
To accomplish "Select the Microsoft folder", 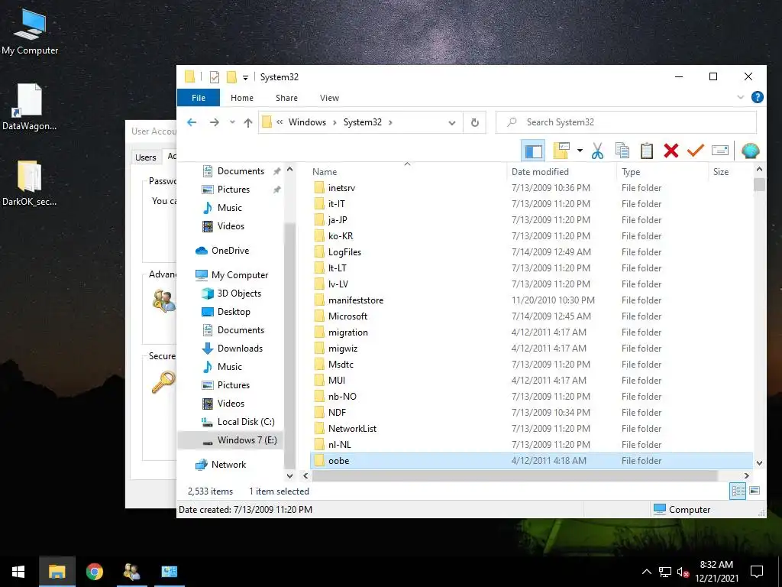I will click(x=532, y=316).
